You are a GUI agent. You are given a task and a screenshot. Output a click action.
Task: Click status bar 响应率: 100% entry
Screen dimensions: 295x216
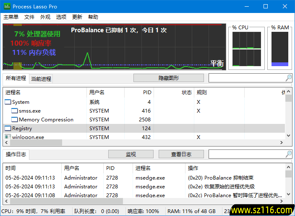tap(144, 211)
